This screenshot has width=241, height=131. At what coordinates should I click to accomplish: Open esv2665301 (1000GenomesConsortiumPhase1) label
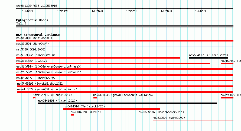click(x=49, y=72)
